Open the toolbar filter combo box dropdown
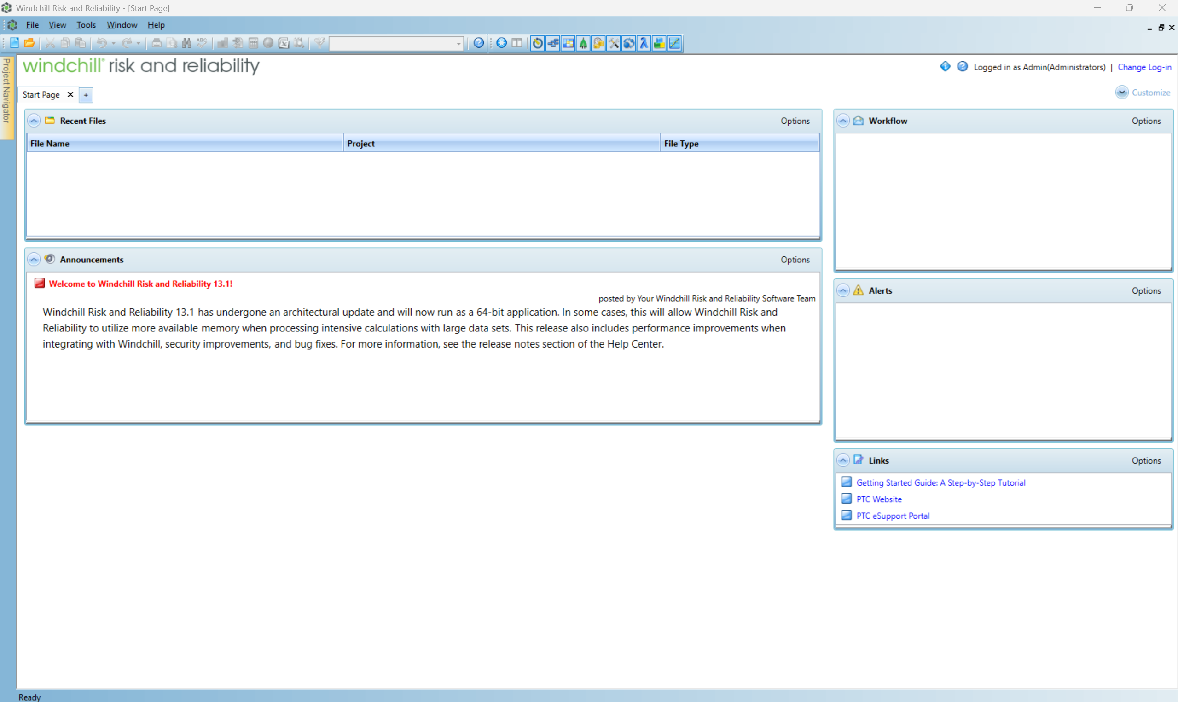 coord(458,44)
